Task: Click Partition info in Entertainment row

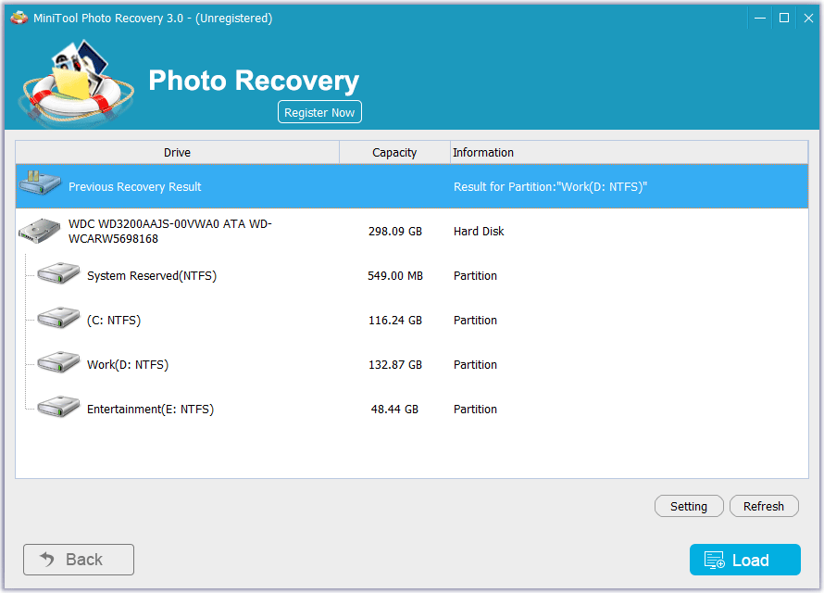Action: 475,409
